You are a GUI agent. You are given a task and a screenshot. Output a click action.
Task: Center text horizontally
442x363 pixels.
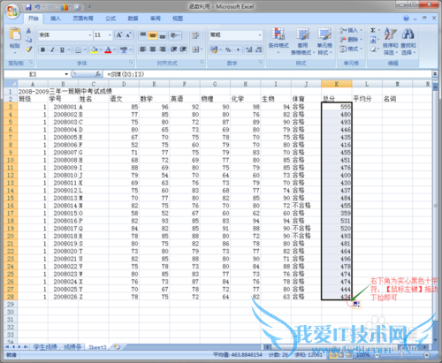click(153, 49)
